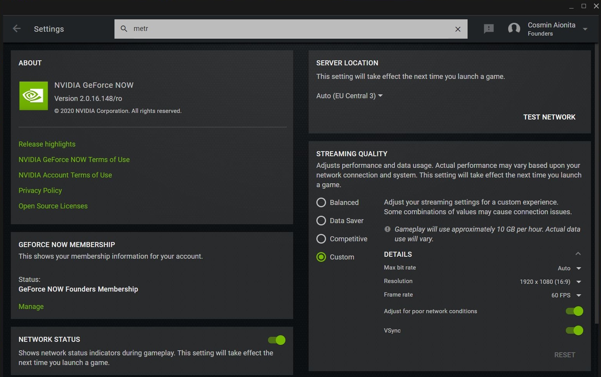The image size is (601, 377).
Task: Open Open Source Licenses link
Action: (x=53, y=206)
